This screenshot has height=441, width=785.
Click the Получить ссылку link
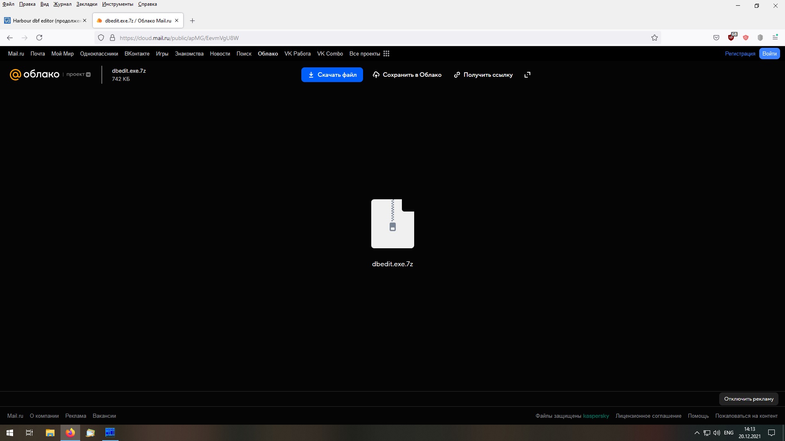[483, 75]
